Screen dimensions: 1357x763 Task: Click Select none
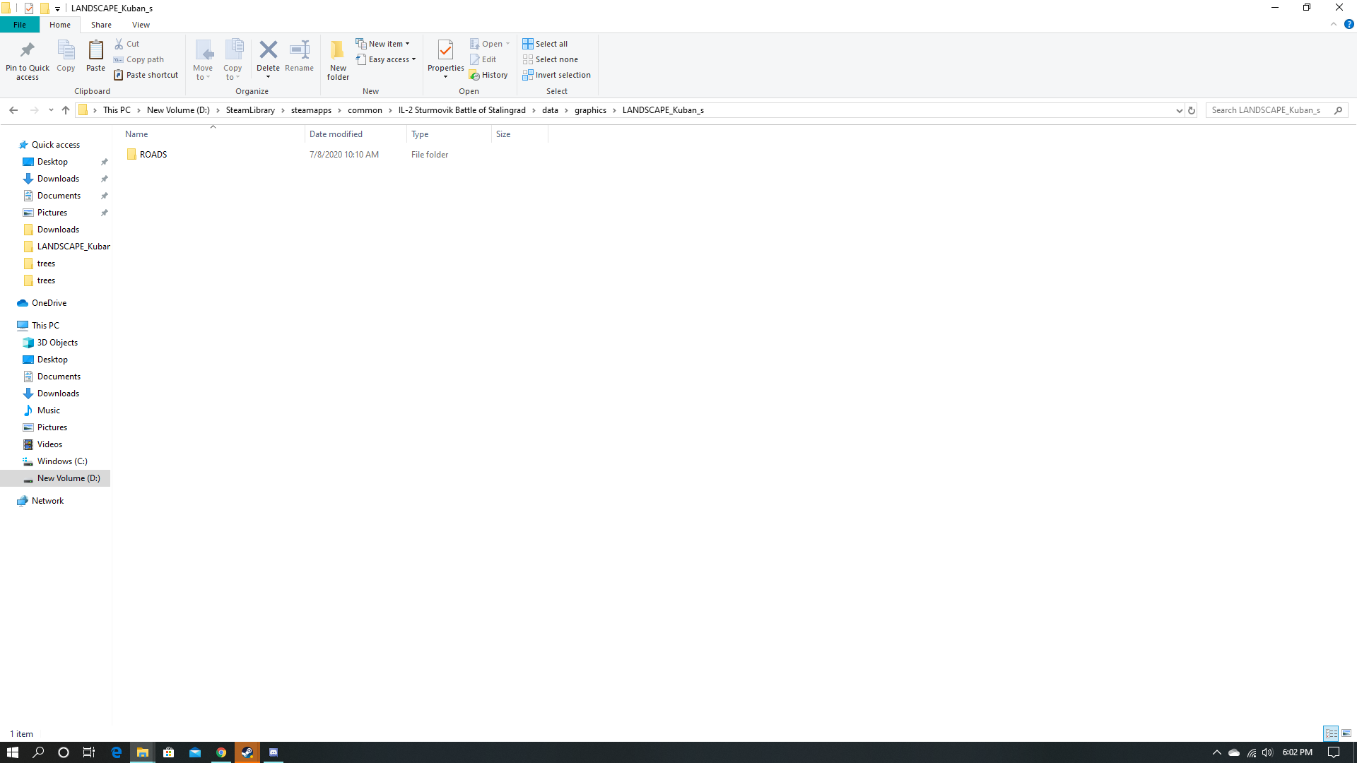point(550,59)
